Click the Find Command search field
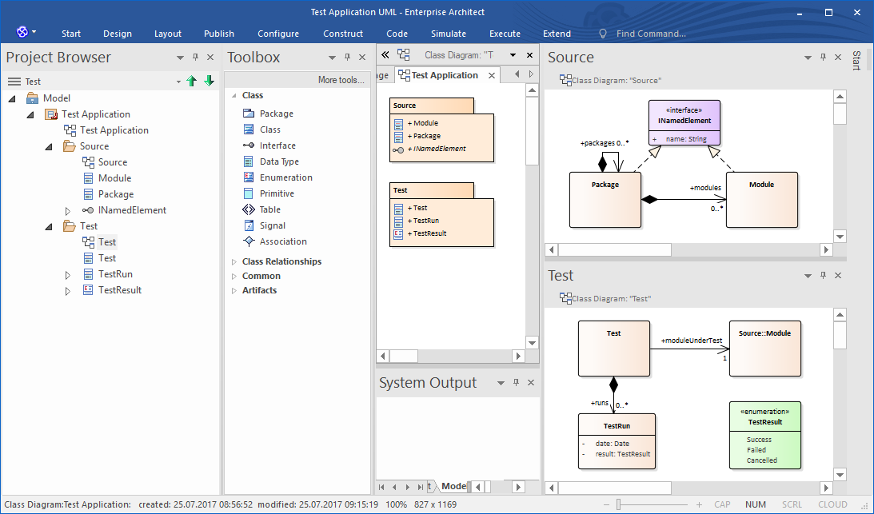 click(x=650, y=34)
